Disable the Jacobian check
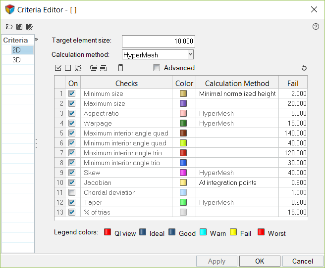This screenshot has height=268, width=325. click(x=72, y=182)
